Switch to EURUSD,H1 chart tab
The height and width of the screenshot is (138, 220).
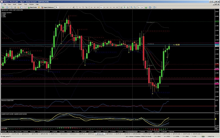[73, 134]
